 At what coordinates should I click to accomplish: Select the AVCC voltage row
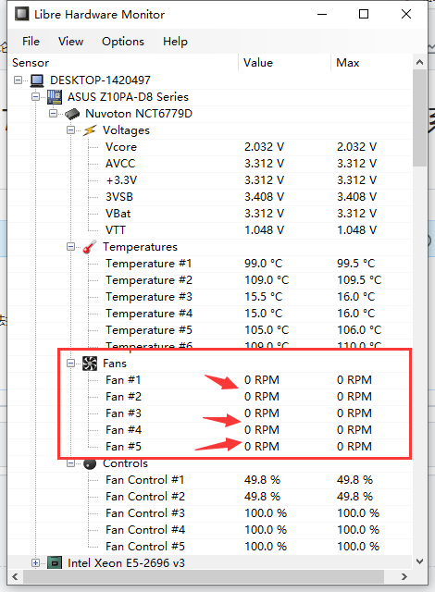(x=210, y=164)
